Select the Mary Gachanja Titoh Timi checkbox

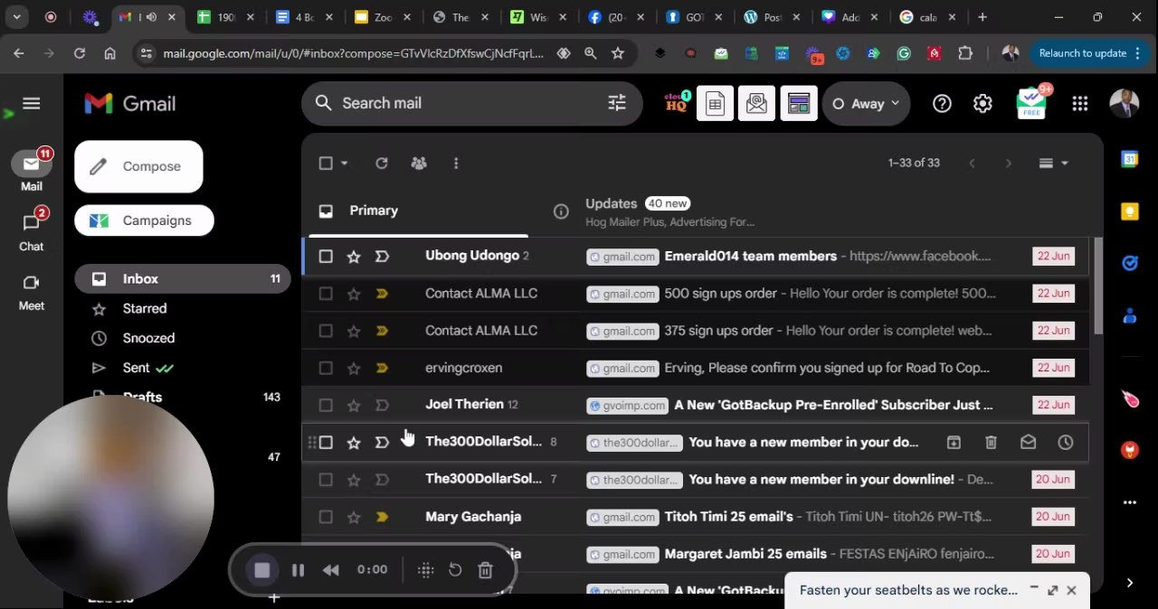click(x=326, y=517)
